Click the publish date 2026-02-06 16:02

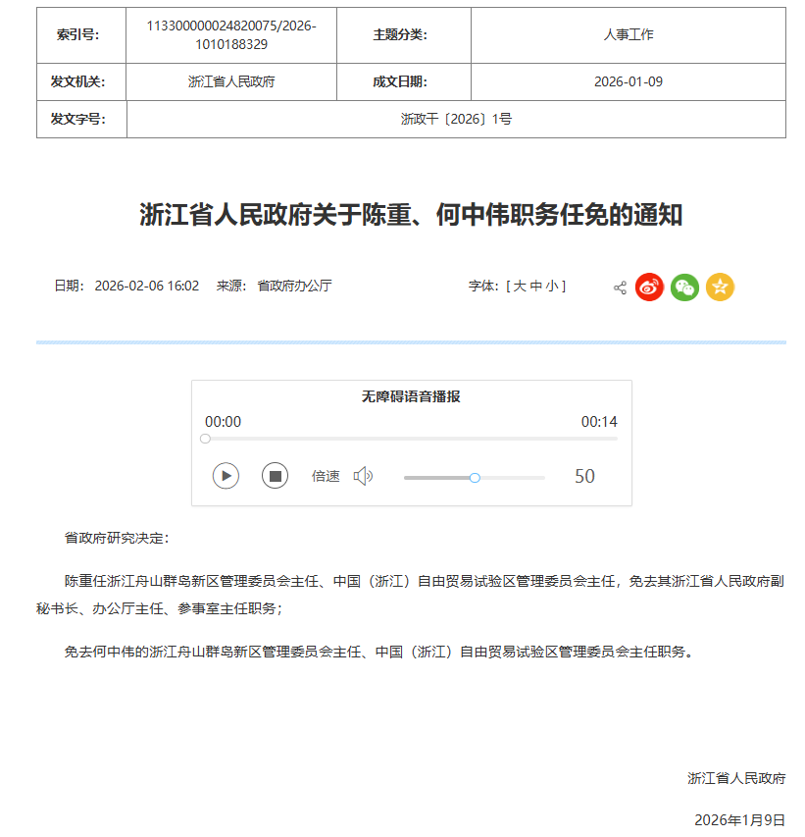pyautogui.click(x=147, y=287)
